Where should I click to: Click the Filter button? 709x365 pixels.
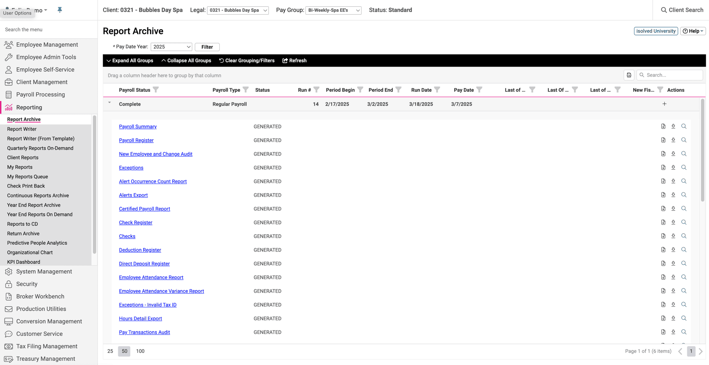pos(207,47)
